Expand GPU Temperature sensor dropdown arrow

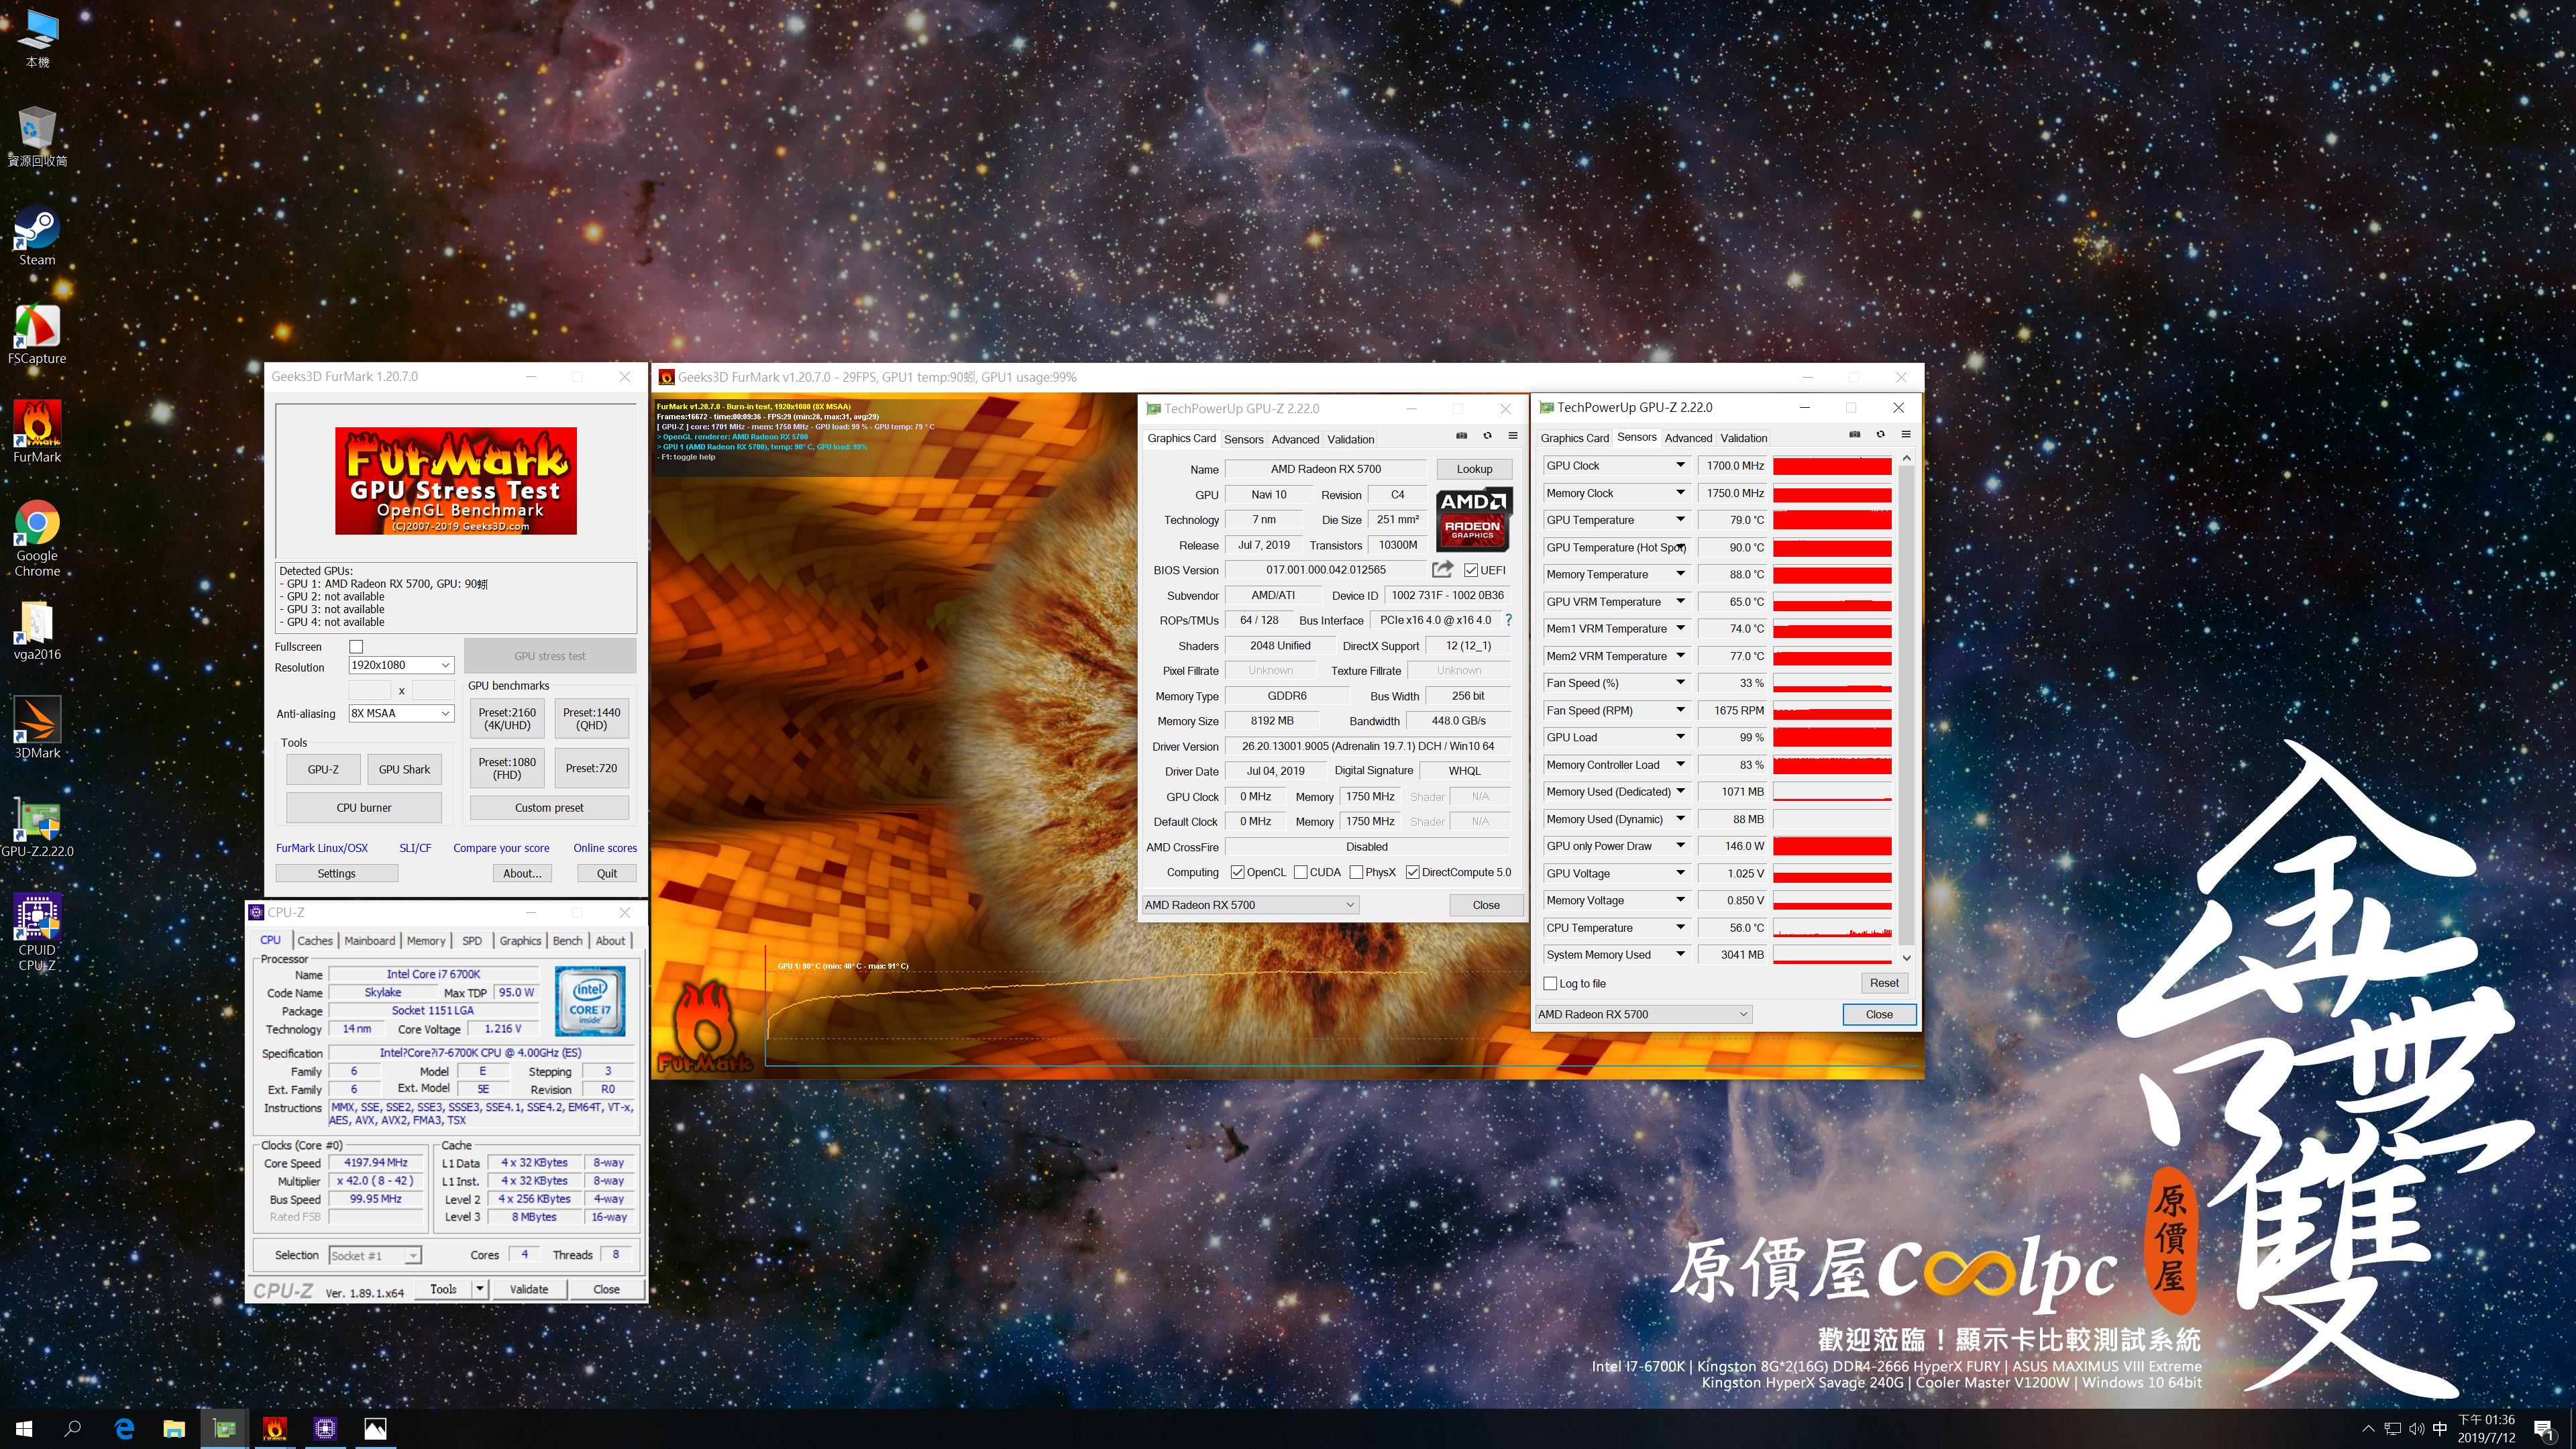click(x=1680, y=520)
